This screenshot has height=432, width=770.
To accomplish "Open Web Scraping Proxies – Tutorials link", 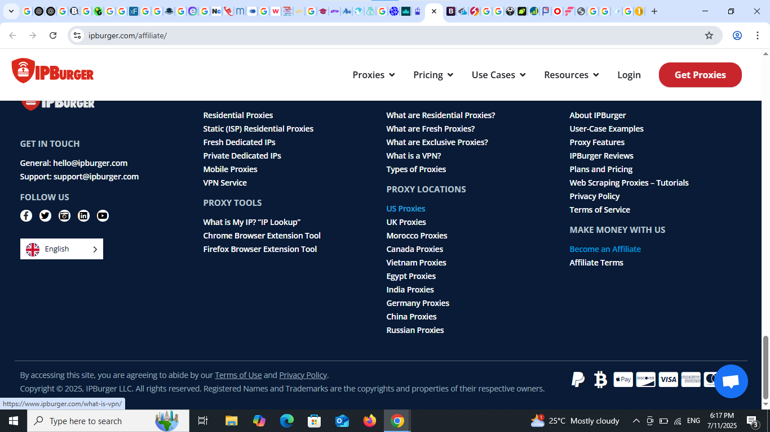I will (629, 183).
